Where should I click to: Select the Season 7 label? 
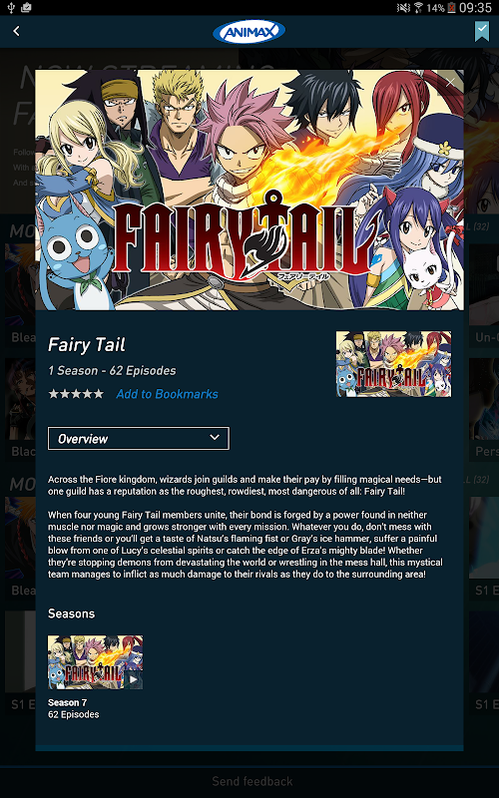pyautogui.click(x=67, y=702)
